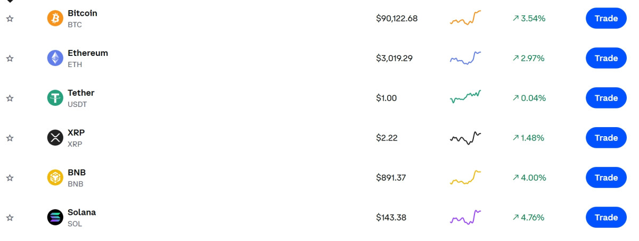The width and height of the screenshot is (639, 241).
Task: Click the XRP black logo icon
Action: 55,138
